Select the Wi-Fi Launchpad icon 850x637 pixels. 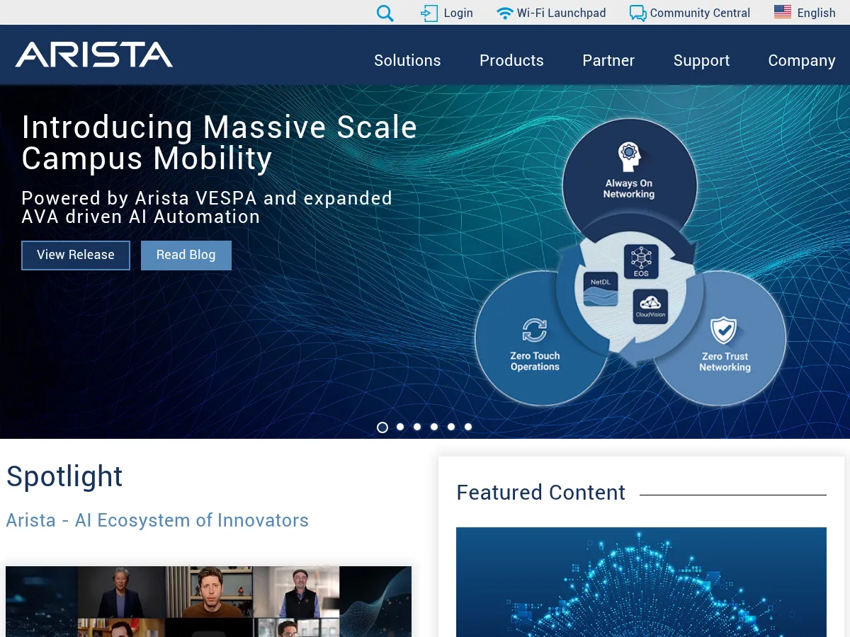505,12
